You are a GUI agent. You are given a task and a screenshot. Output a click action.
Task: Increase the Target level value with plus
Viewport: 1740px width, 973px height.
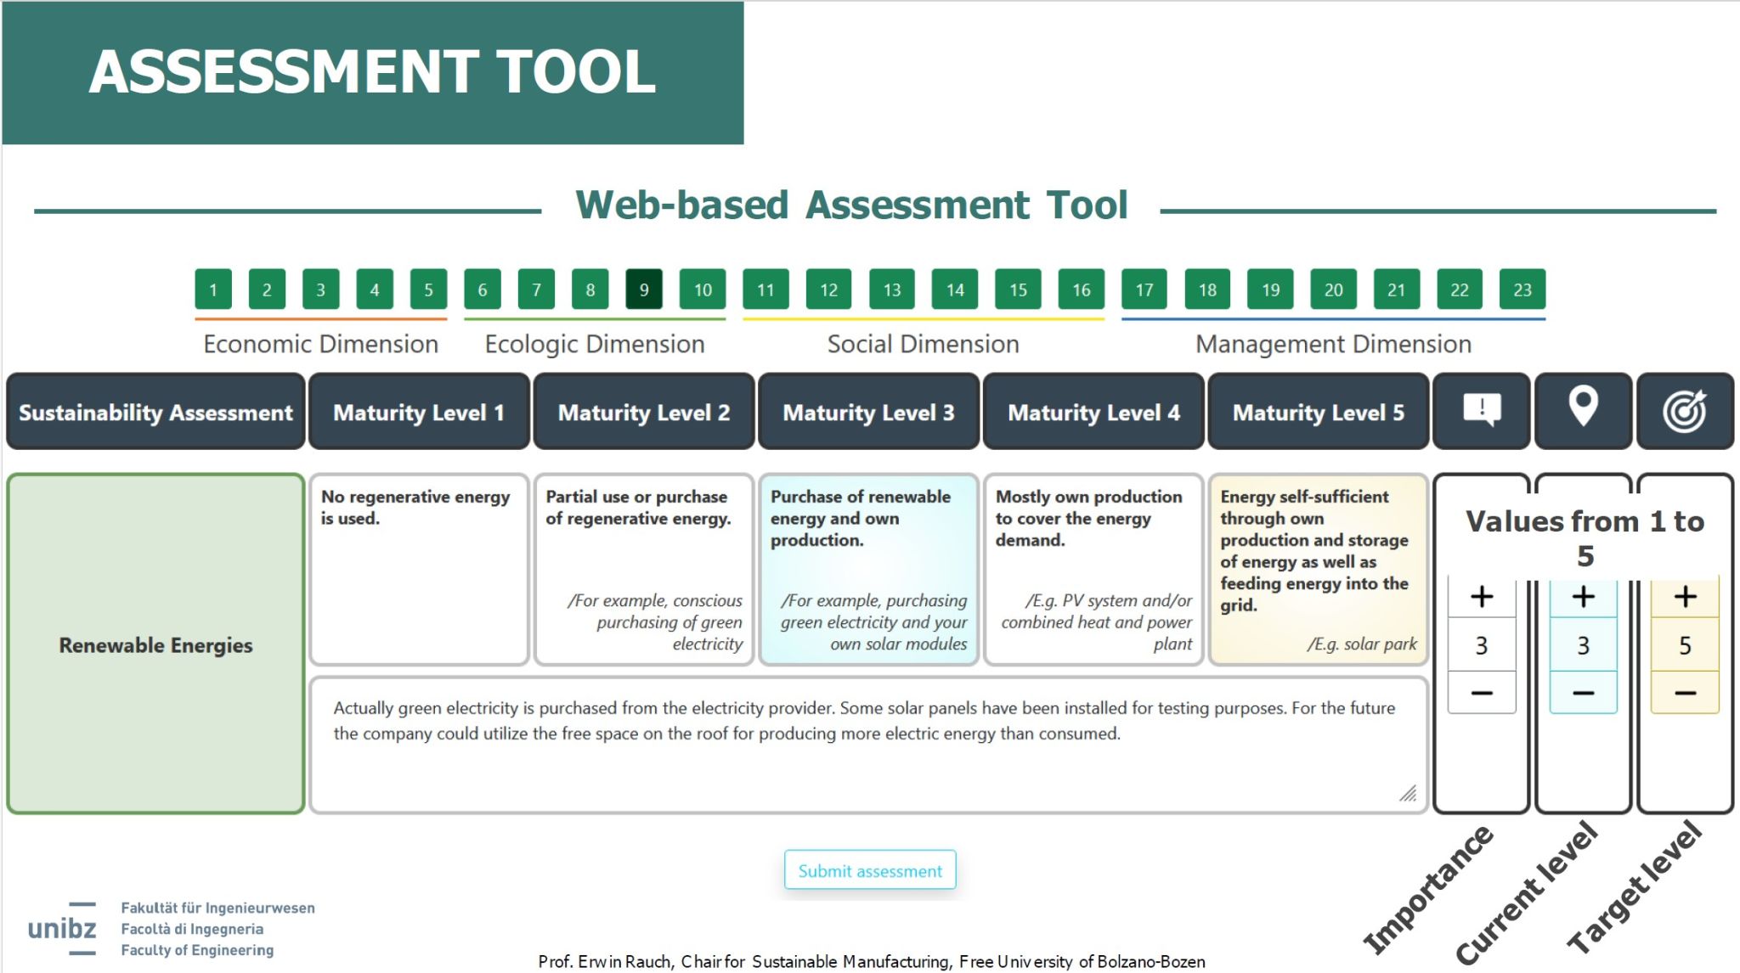1685,597
